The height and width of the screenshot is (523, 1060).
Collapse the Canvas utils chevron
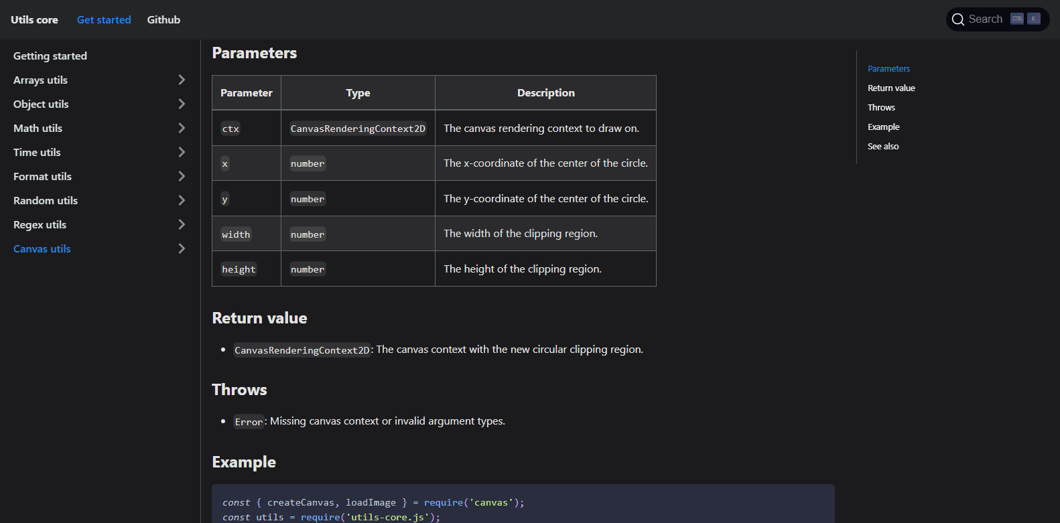point(182,248)
